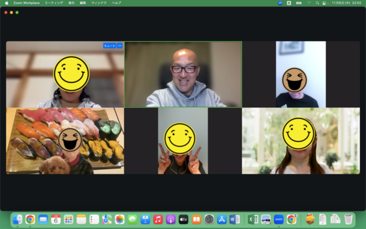This screenshot has width=366, height=229.
Task: Open the App Store from the Dock
Action: coord(221,219)
